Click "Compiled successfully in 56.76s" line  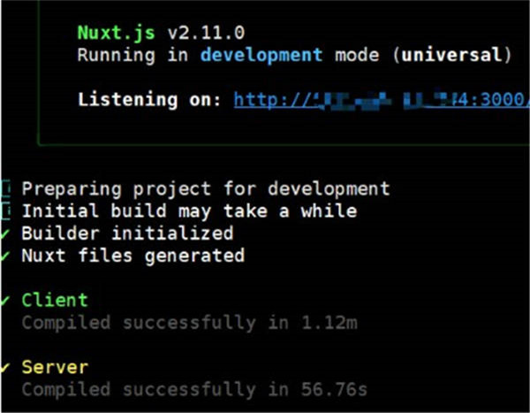tap(194, 389)
